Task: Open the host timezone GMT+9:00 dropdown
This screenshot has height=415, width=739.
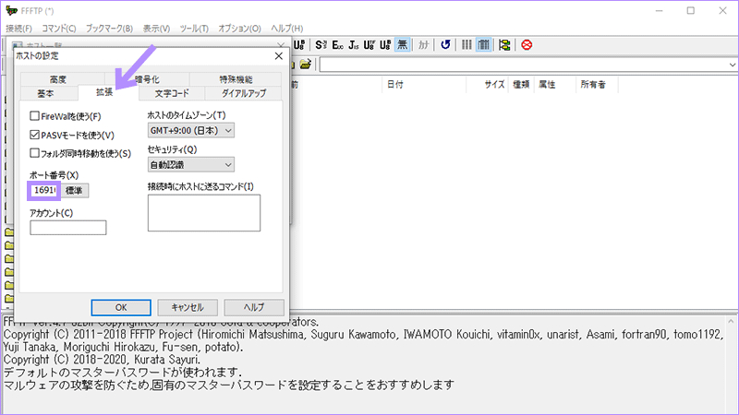Action: click(x=191, y=131)
